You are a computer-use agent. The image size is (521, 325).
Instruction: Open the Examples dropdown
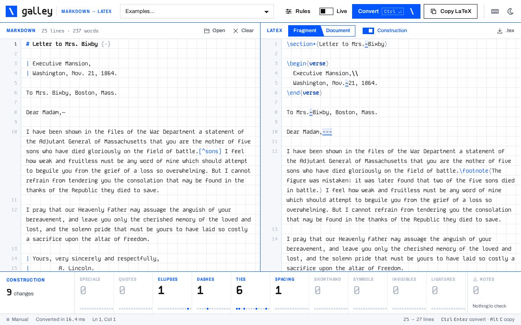(x=197, y=11)
